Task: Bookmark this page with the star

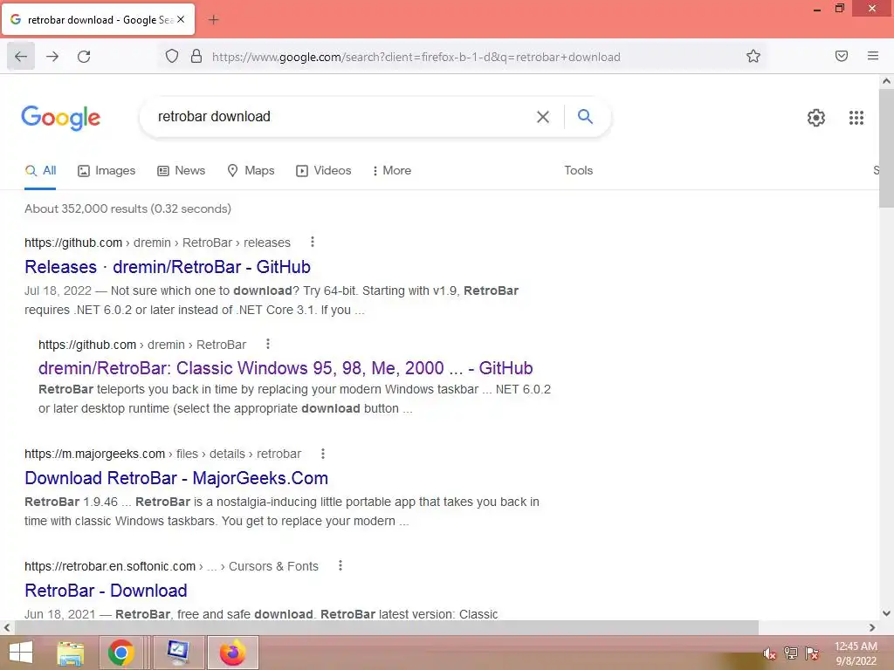Action: pyautogui.click(x=753, y=56)
